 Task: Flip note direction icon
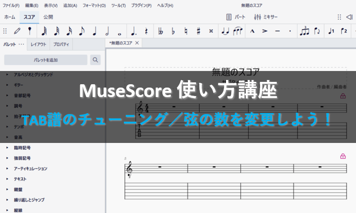click(x=317, y=31)
